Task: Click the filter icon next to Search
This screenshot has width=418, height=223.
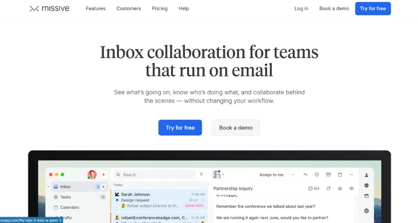Action: pos(201,174)
